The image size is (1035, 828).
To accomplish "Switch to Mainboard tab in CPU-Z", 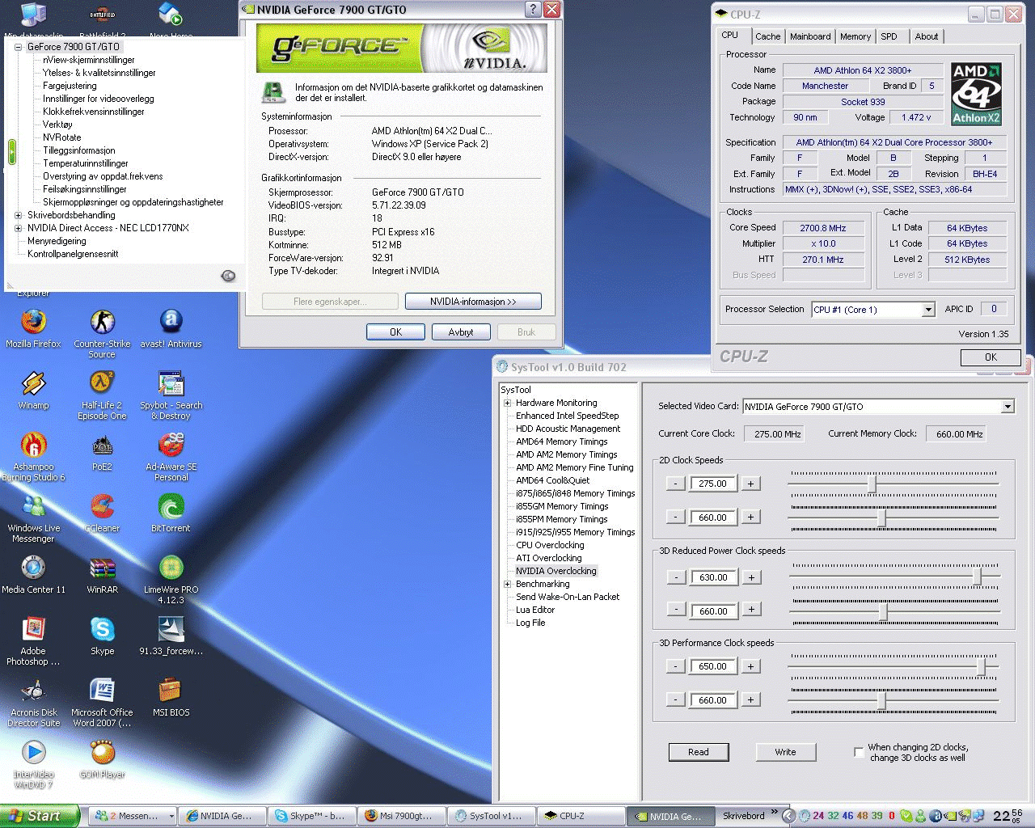I will coord(810,36).
